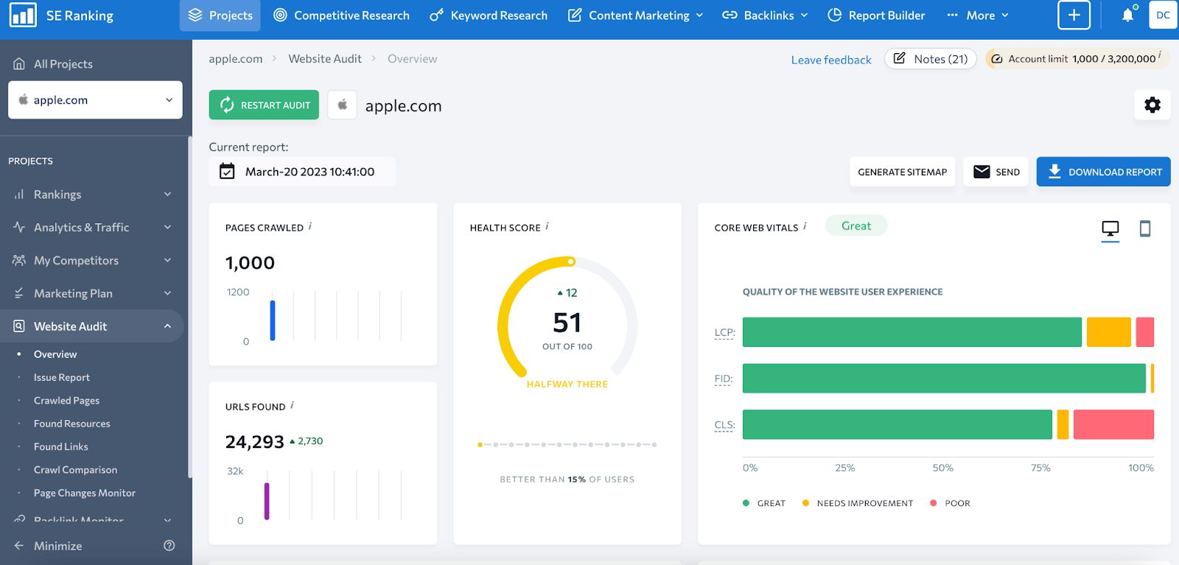Click the Pages Crawled info icon
The image size is (1179, 565).
310,226
